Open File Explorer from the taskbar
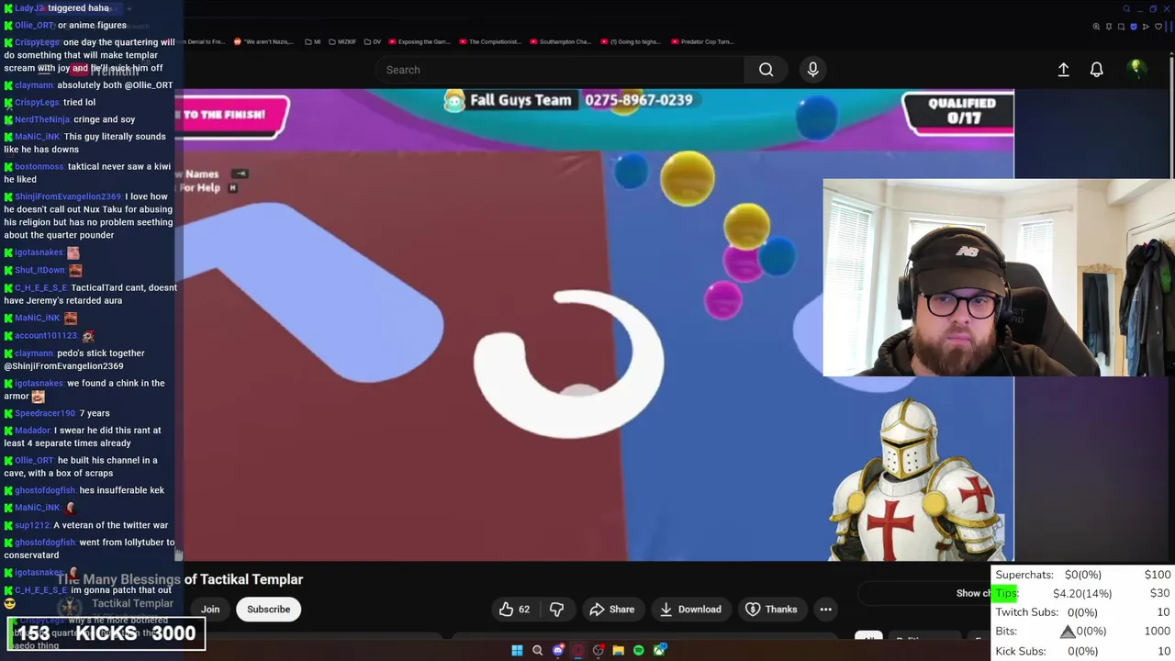This screenshot has width=1175, height=661. [x=619, y=650]
